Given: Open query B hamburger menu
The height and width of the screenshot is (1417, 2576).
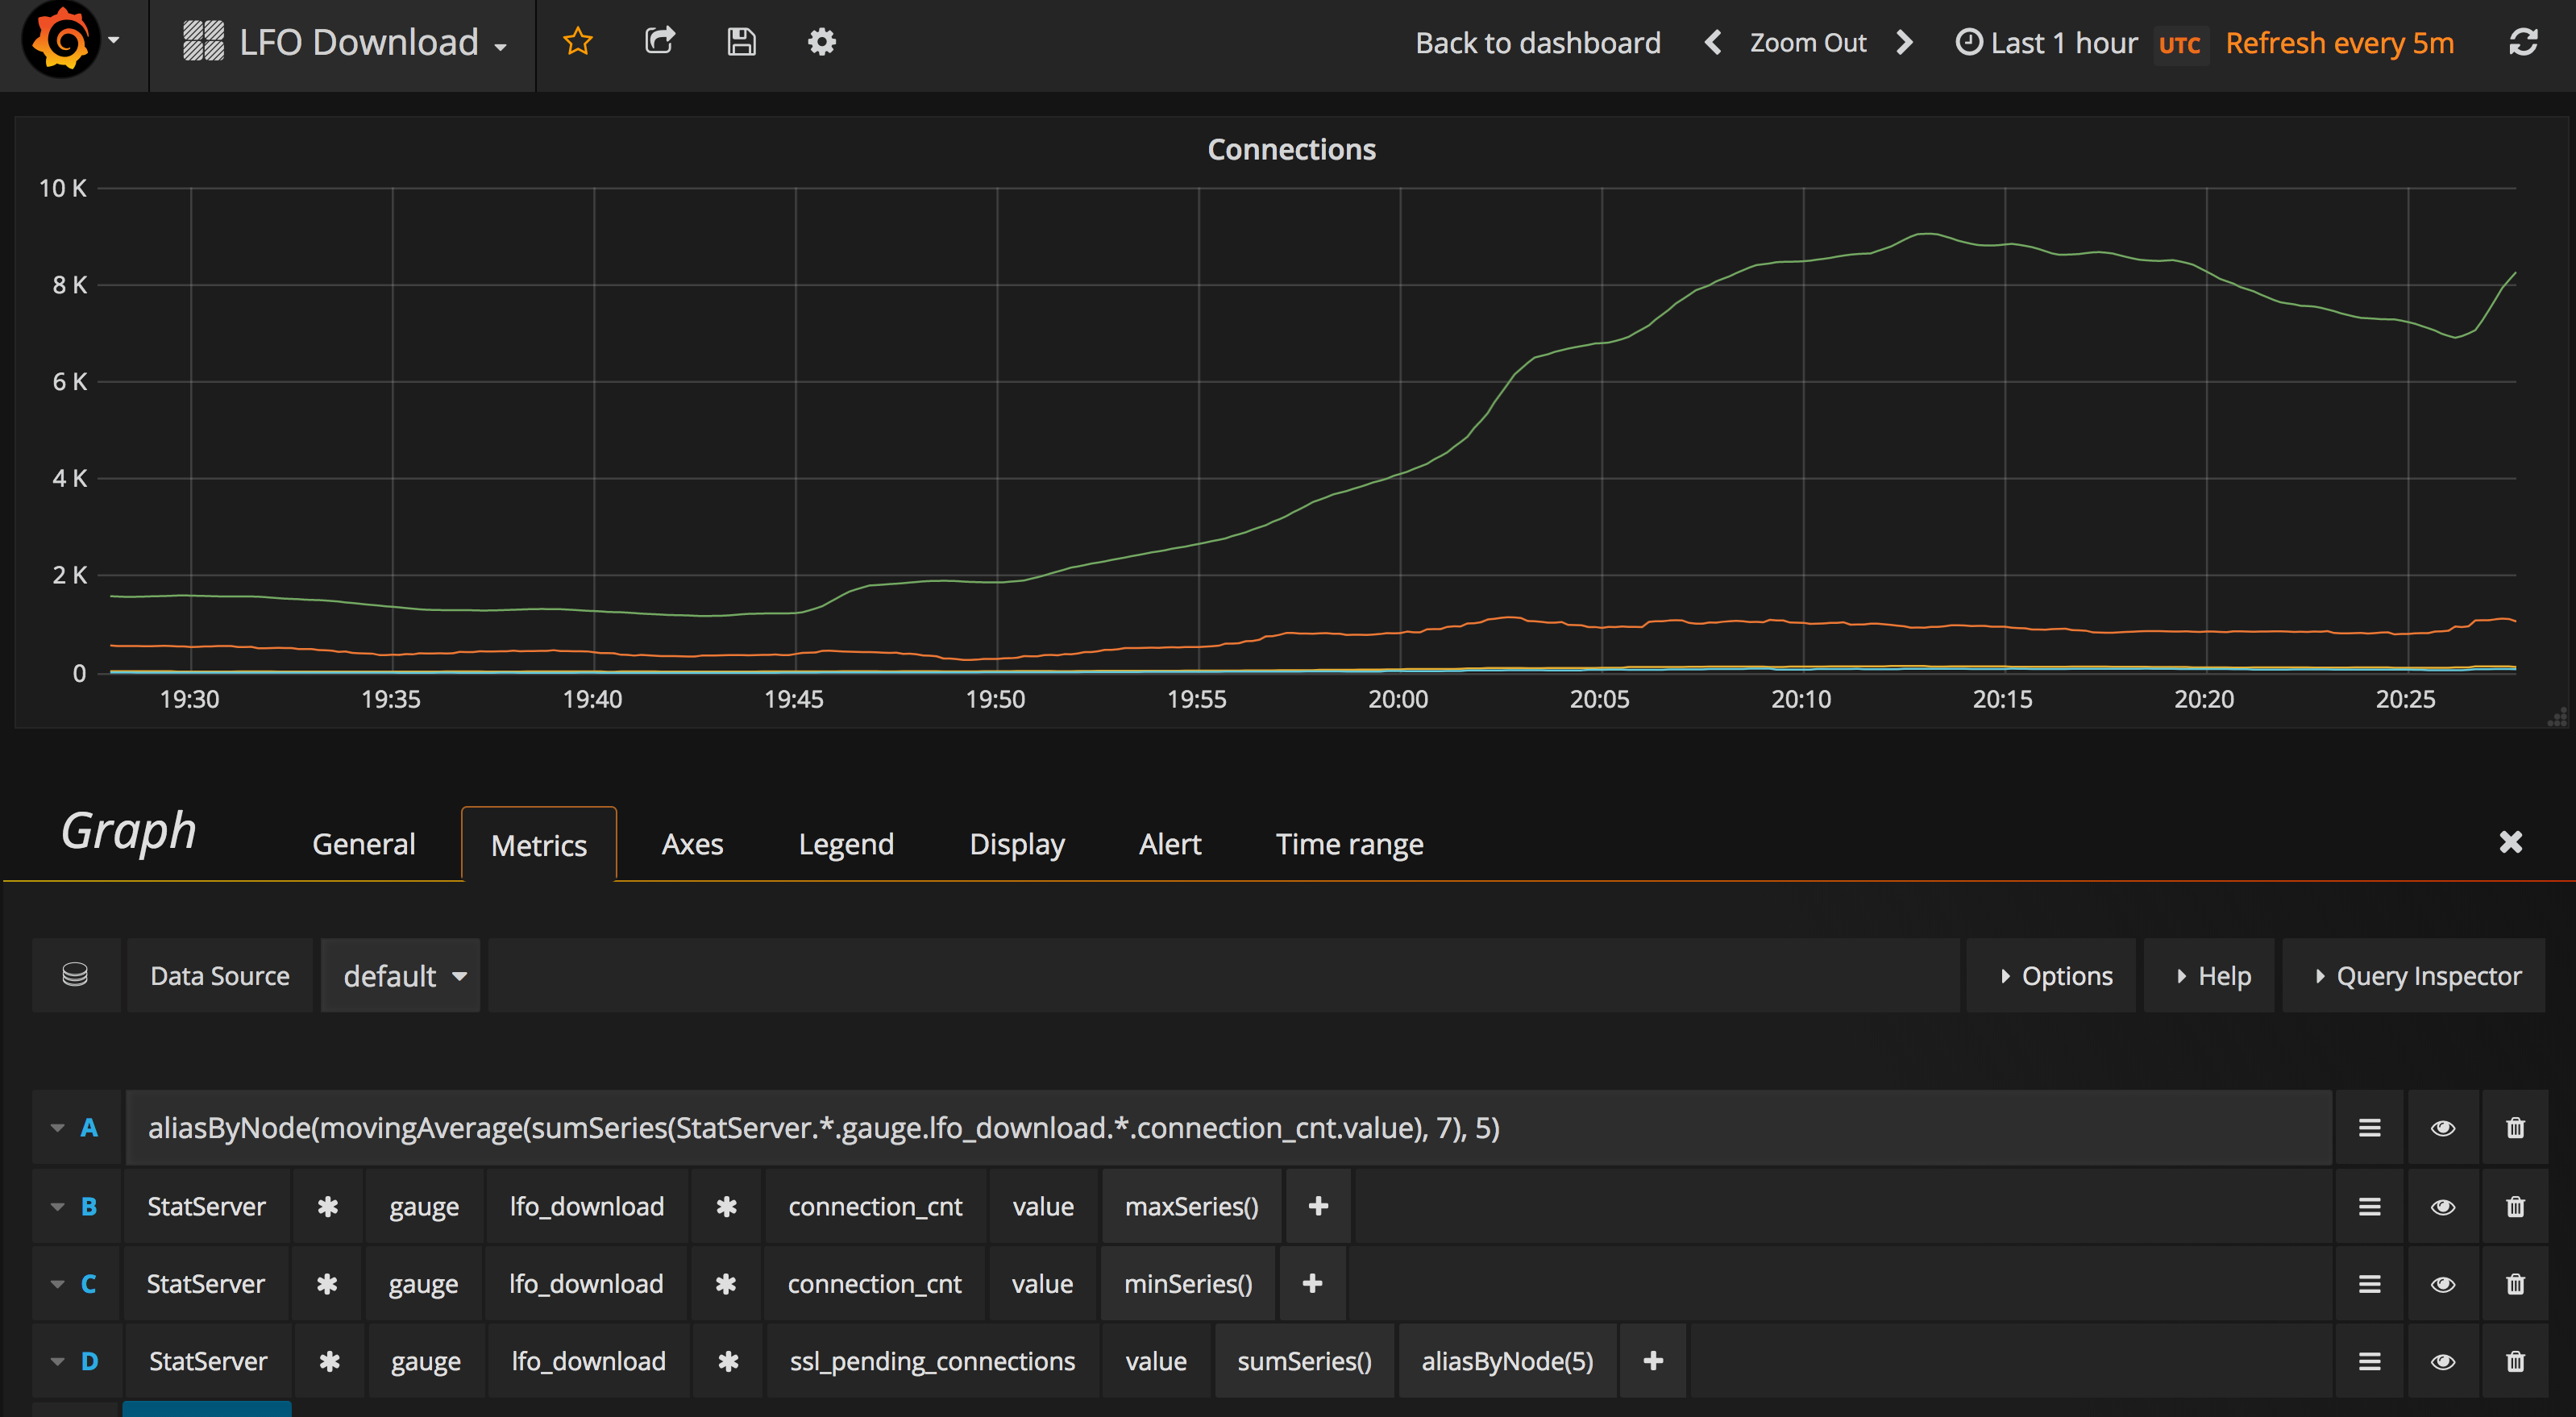Looking at the screenshot, I should click(x=2369, y=1206).
